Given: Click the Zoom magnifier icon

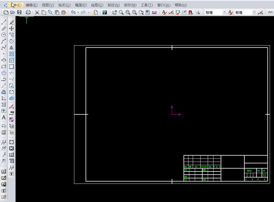Looking at the screenshot, I should pos(121,12).
